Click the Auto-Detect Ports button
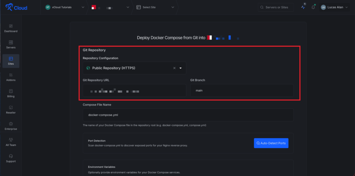355x176 pixels. [x=271, y=143]
